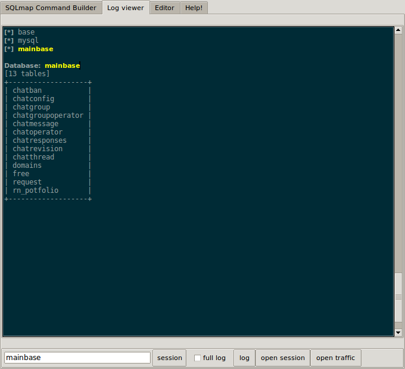This screenshot has height=369, width=405.
Task: Switch to SQLmap Command Builder tab
Action: [51, 8]
